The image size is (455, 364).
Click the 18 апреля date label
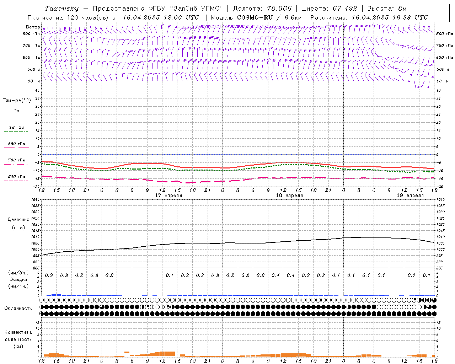289,196
